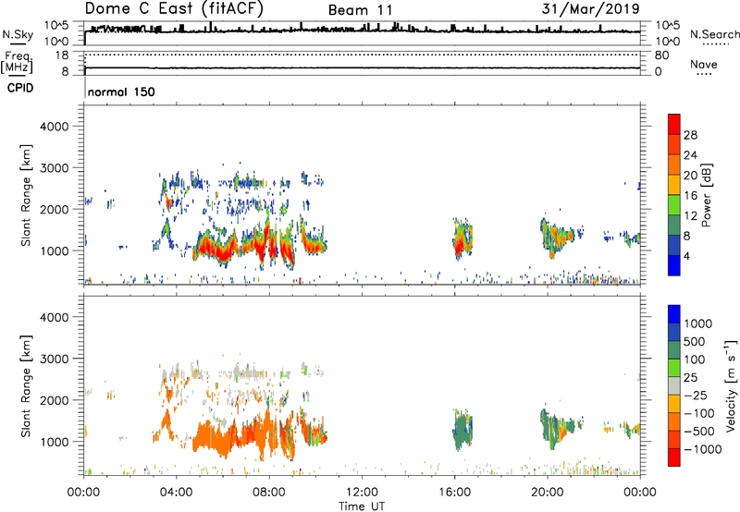
Task: Click '2000' on the velocity panel range axis
Action: pyautogui.click(x=54, y=400)
